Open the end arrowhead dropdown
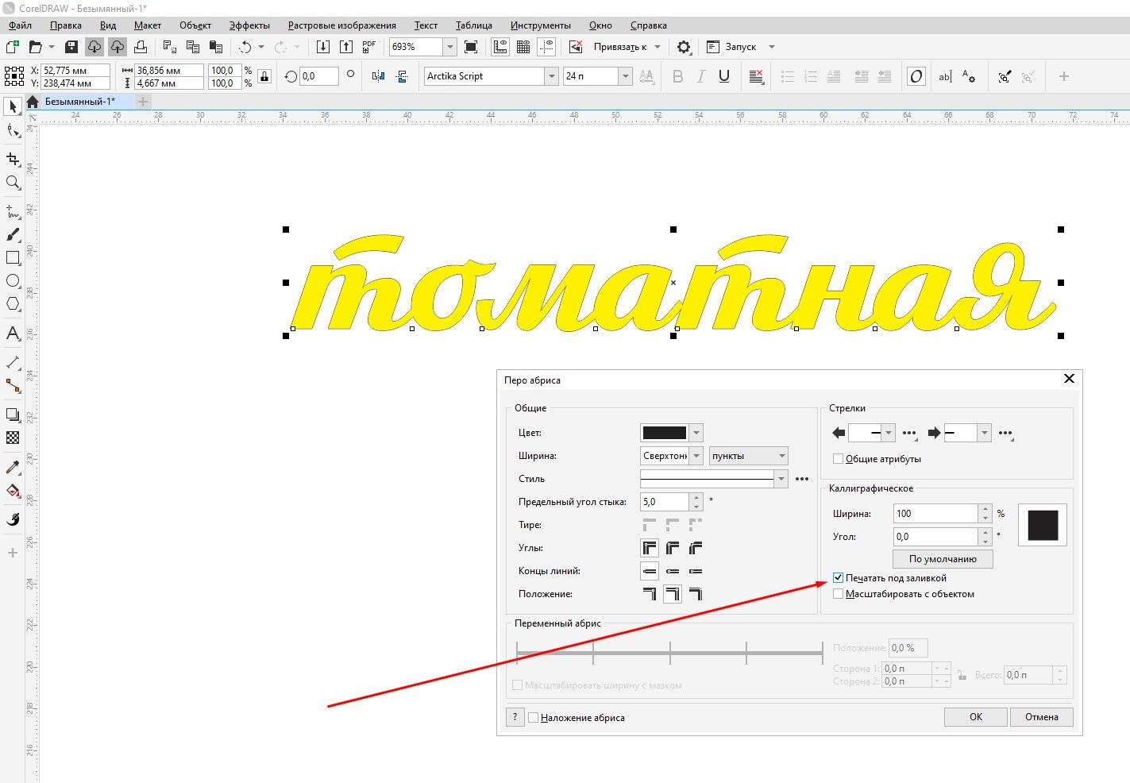Screen dimensions: 1130x783 click(985, 433)
